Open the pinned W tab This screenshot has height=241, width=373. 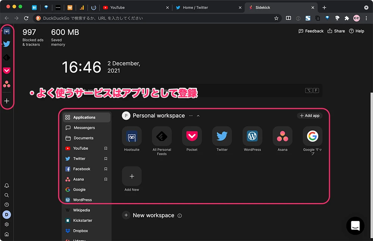click(70, 7)
